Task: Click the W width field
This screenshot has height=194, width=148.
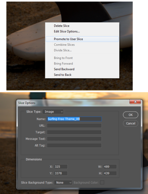Action: [x=110, y=167]
